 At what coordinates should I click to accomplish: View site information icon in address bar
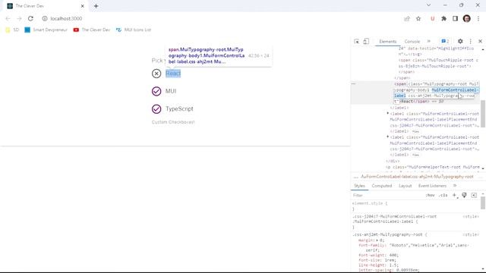coord(45,18)
